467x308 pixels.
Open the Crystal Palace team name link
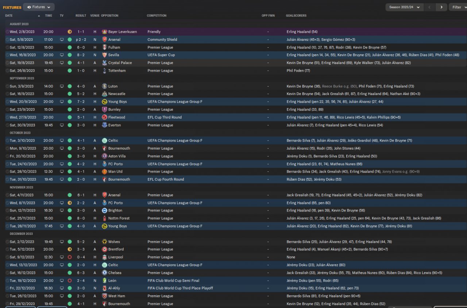click(x=120, y=63)
